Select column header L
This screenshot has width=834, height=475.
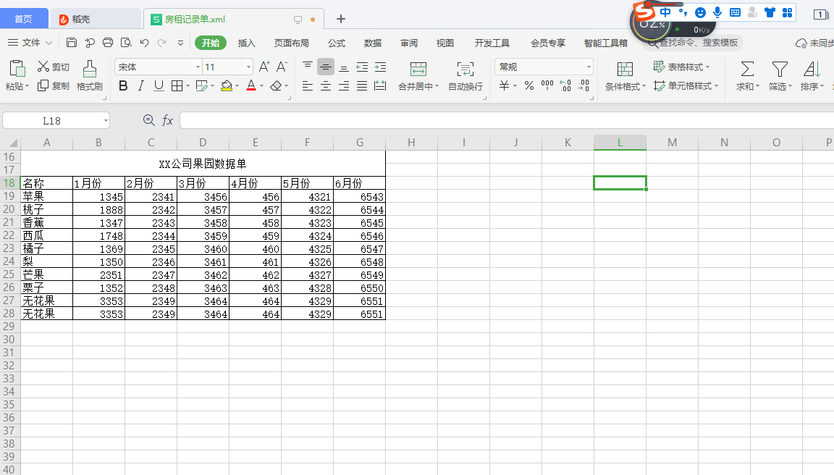coord(620,143)
